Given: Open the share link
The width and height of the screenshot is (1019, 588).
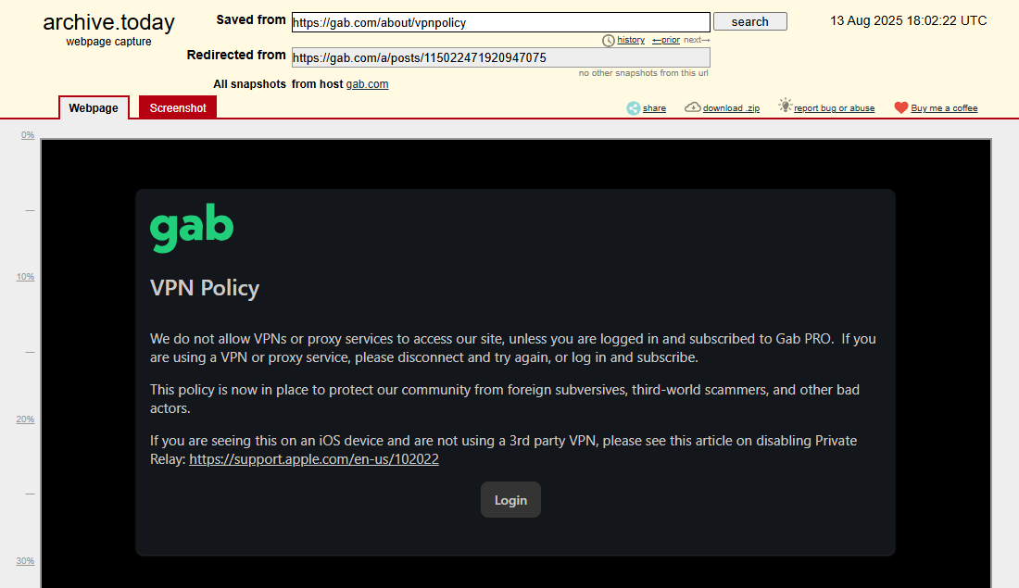Looking at the screenshot, I should pos(654,108).
